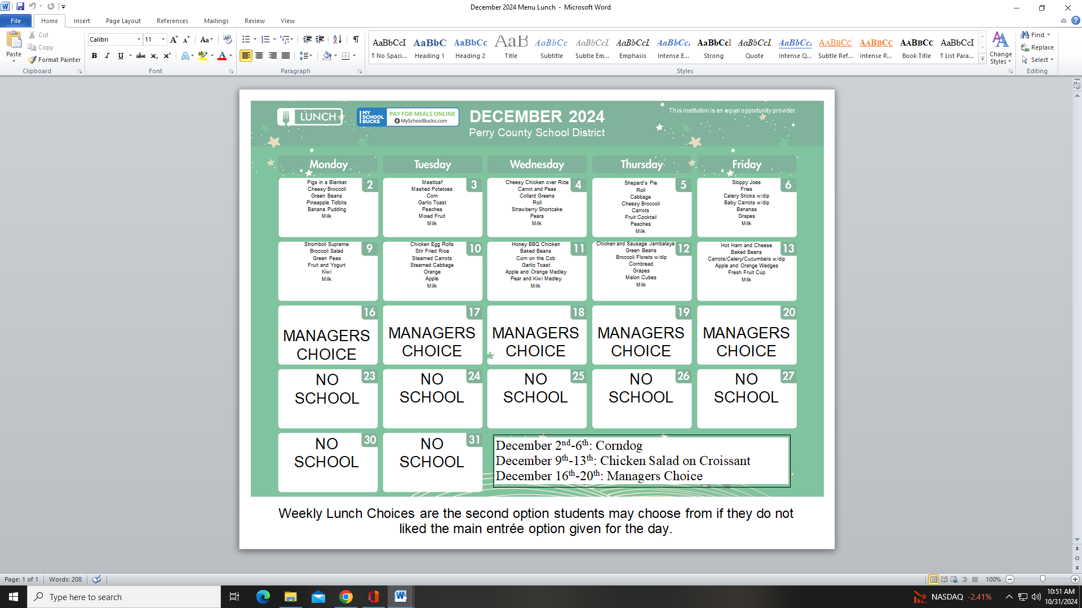This screenshot has width=1082, height=608.
Task: Open the font name dropdown
Action: coord(139,39)
